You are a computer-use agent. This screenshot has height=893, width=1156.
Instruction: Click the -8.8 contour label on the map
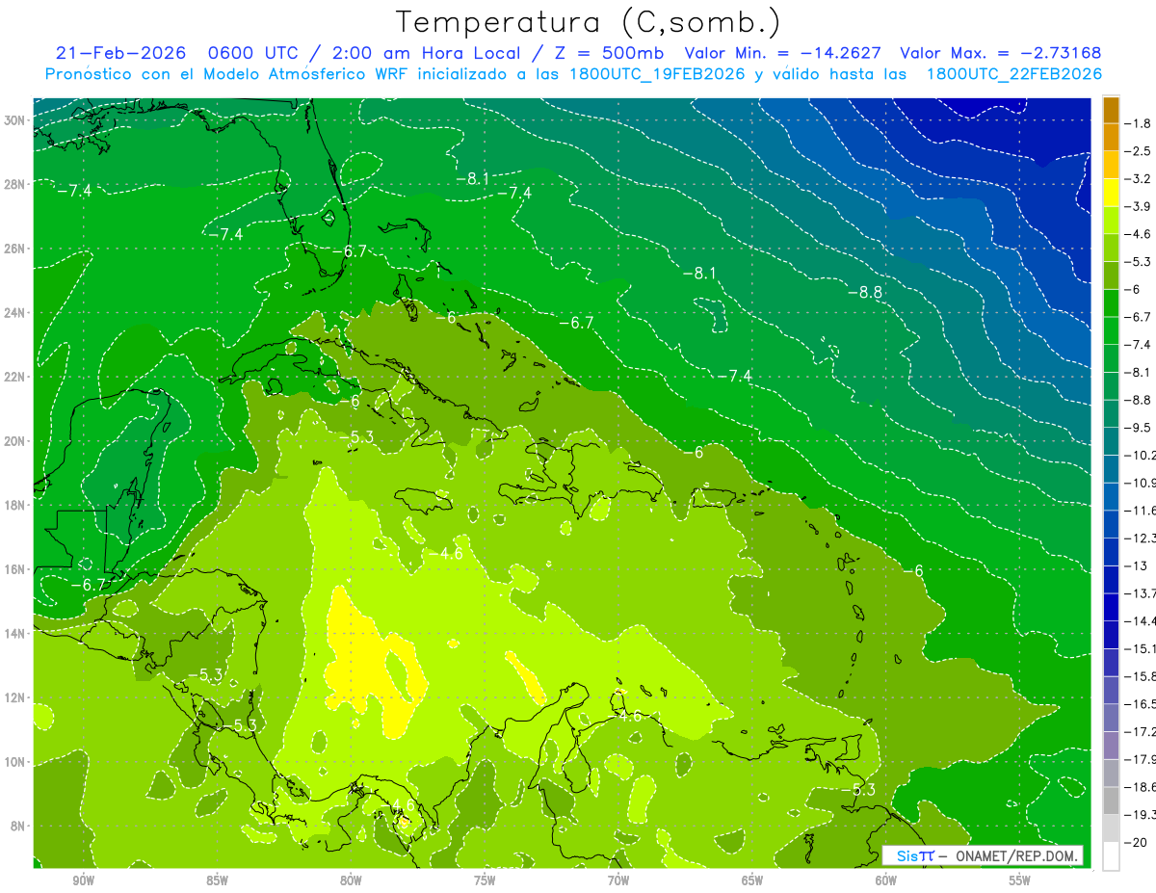(x=864, y=293)
